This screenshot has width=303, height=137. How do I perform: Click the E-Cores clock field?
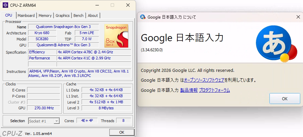[43, 90]
